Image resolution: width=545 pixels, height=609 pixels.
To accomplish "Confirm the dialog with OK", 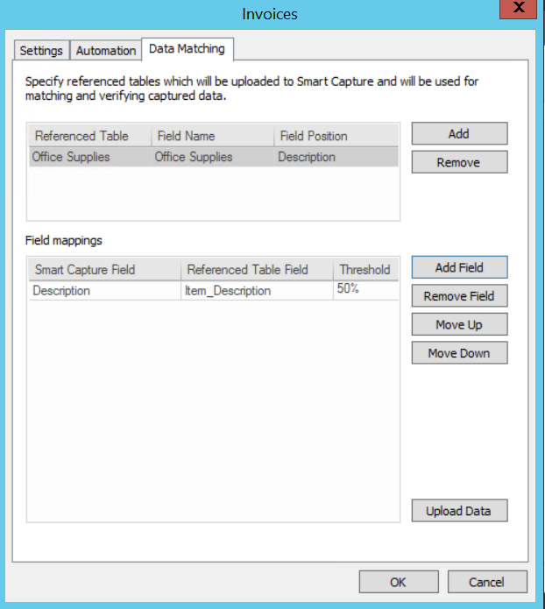I will 399,582.
